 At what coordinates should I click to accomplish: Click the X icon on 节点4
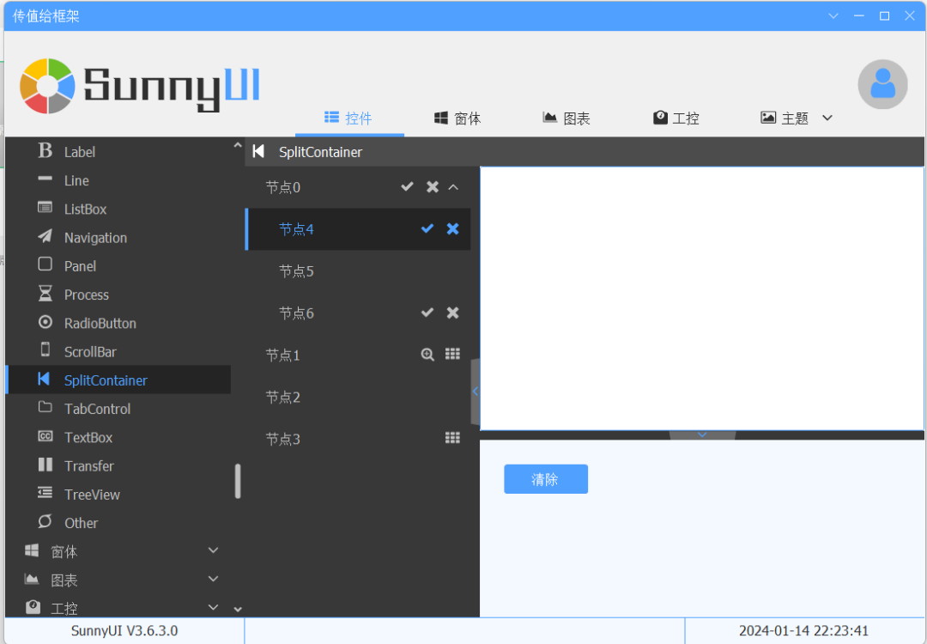click(x=453, y=228)
